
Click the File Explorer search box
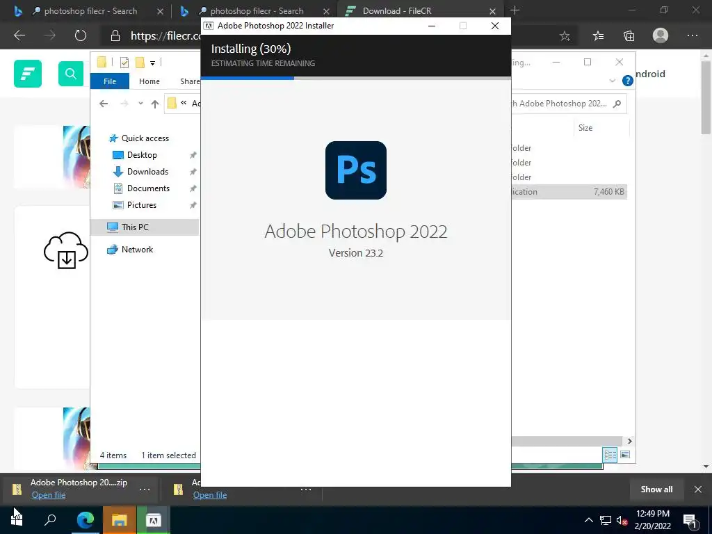[567, 104]
